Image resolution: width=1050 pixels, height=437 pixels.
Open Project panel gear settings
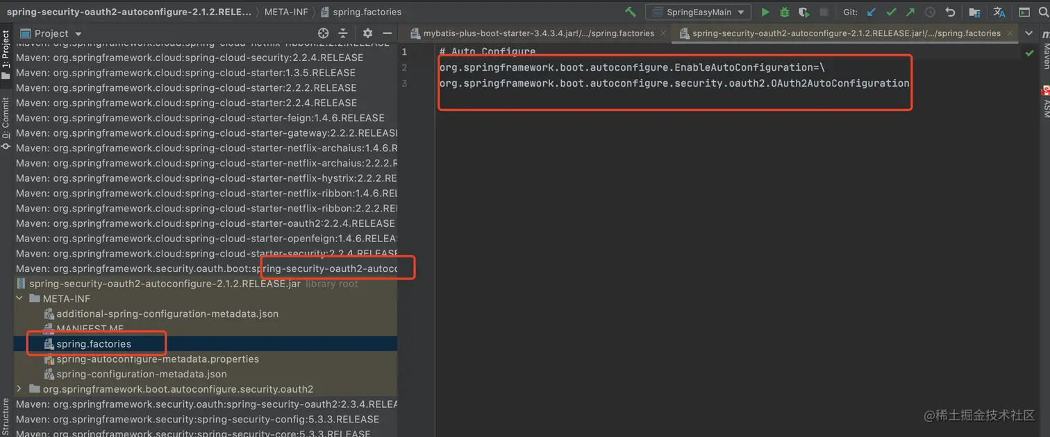coord(367,33)
